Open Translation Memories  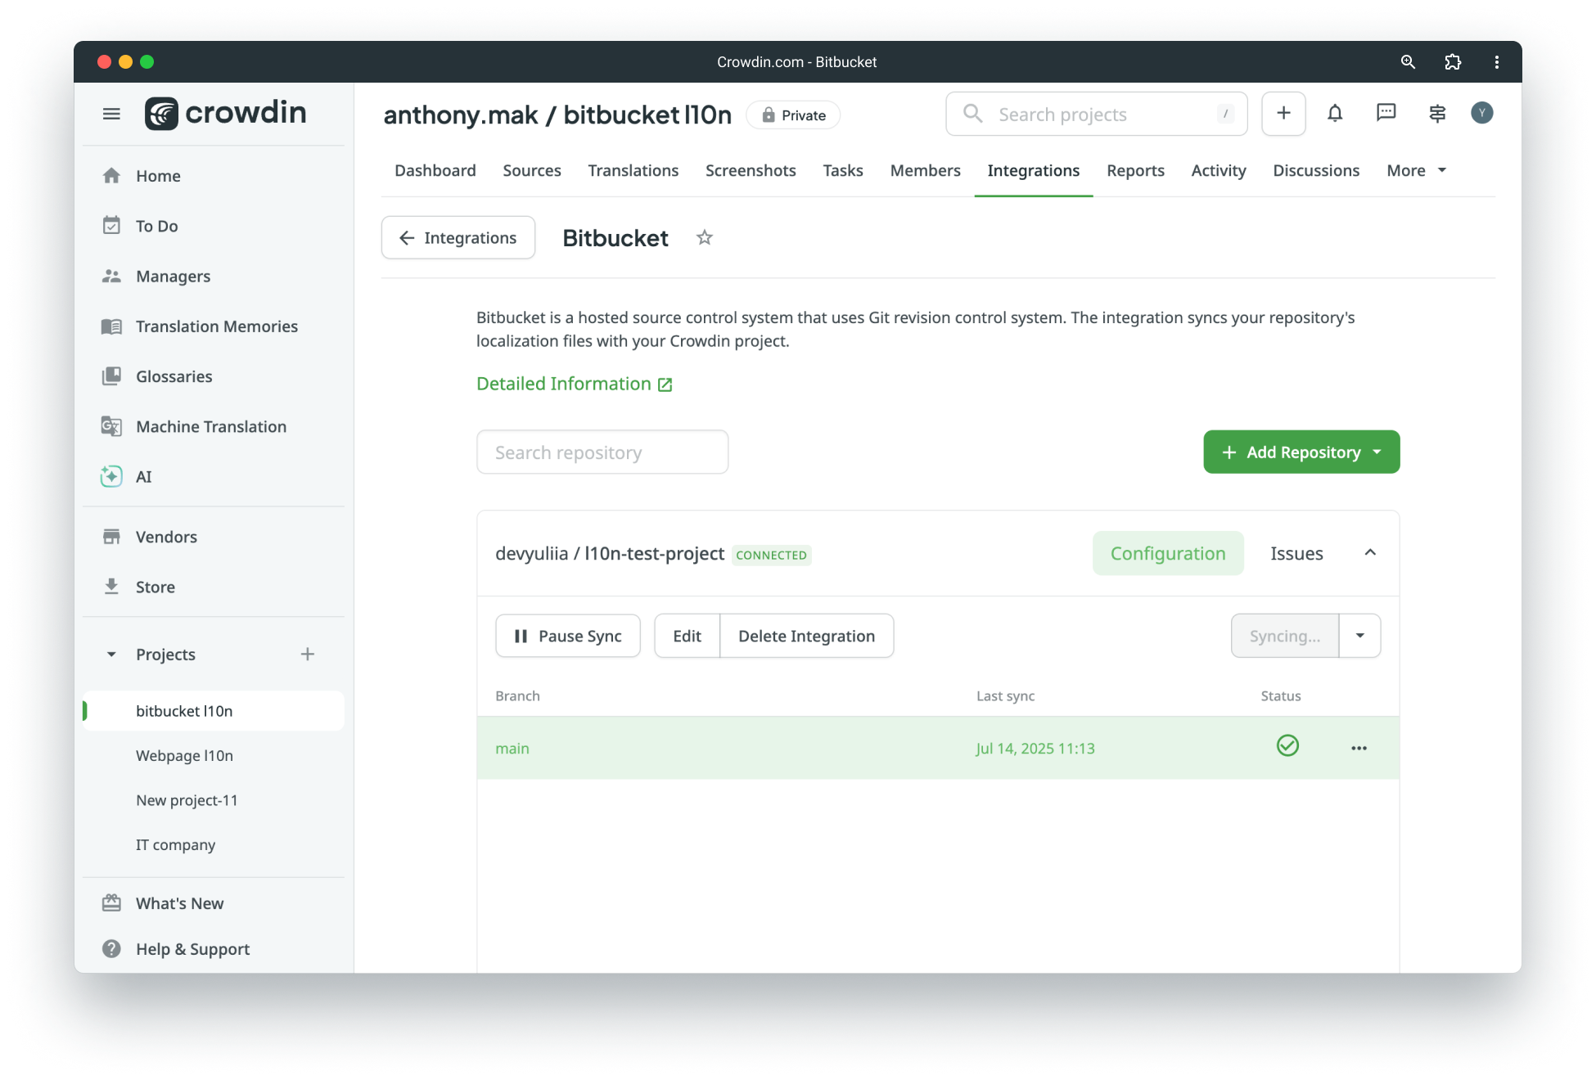coord(216,326)
